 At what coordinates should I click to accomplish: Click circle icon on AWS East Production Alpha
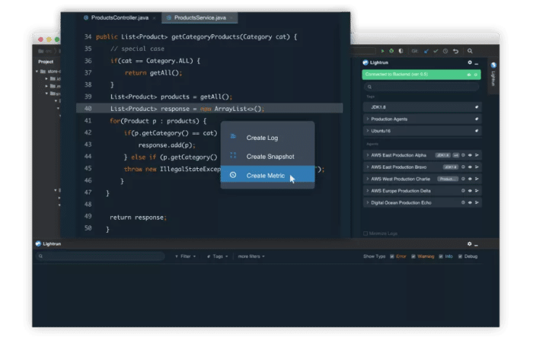(463, 155)
